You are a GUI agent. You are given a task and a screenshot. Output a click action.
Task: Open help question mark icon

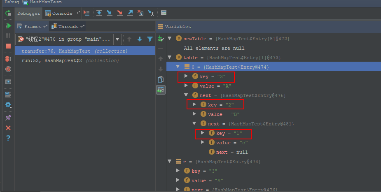point(8,138)
